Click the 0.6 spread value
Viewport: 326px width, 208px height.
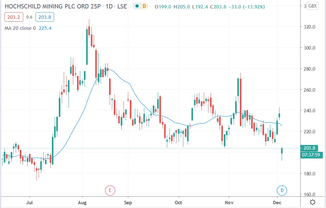pyautogui.click(x=29, y=17)
